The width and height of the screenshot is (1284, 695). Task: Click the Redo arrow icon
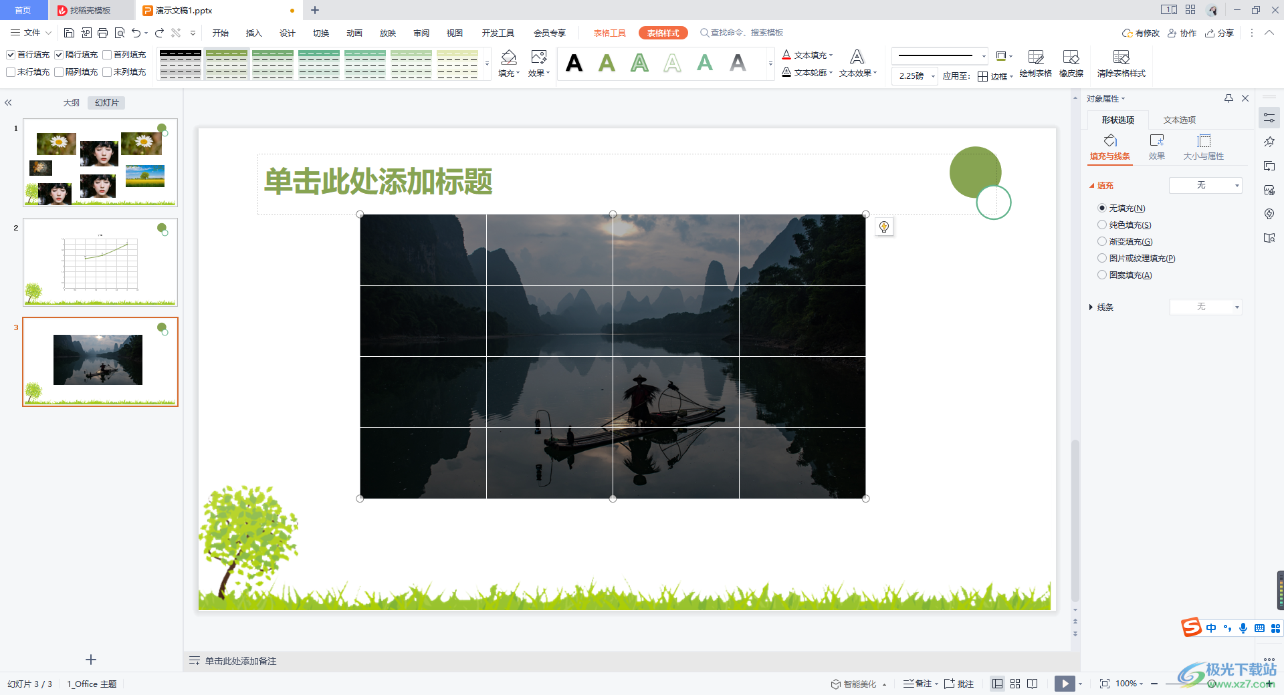(159, 33)
